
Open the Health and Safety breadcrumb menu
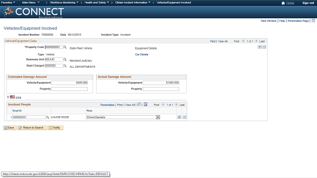tap(97, 2)
